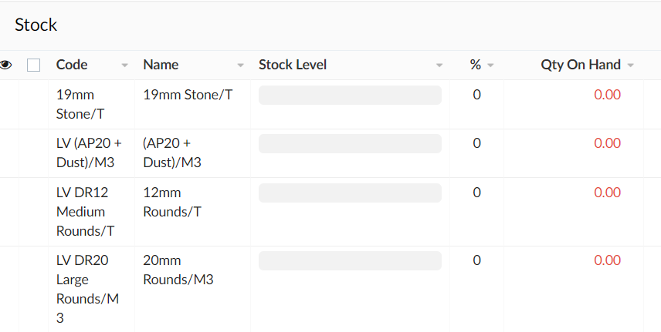Click the Stock Level column header
This screenshot has width=661, height=332.
click(293, 65)
